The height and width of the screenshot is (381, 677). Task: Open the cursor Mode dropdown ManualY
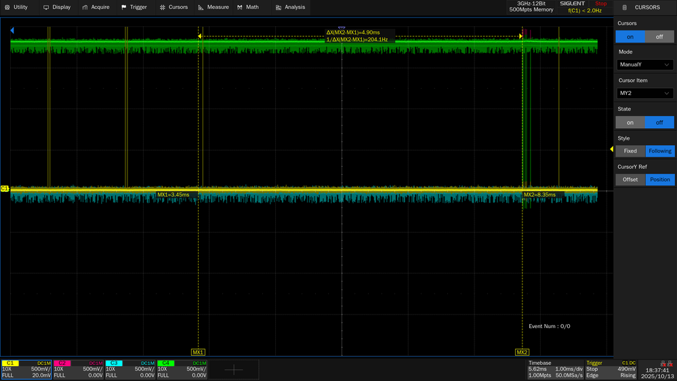[644, 65]
